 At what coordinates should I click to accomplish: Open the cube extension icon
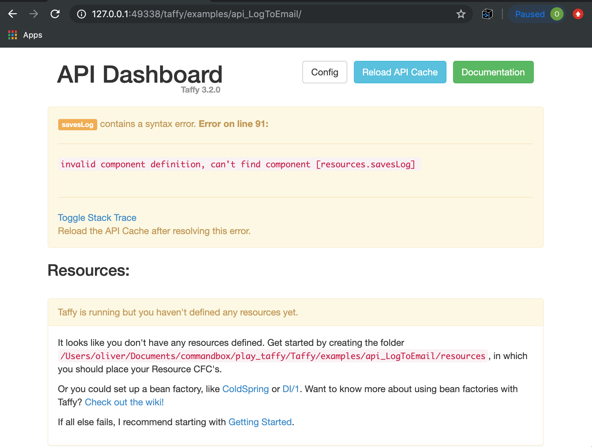(x=487, y=14)
